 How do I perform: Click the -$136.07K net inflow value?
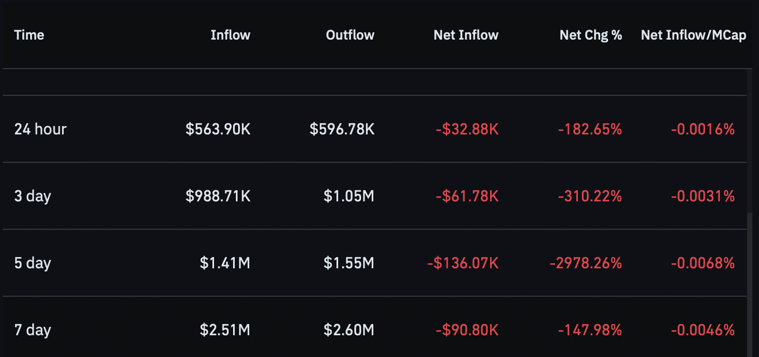(x=463, y=263)
